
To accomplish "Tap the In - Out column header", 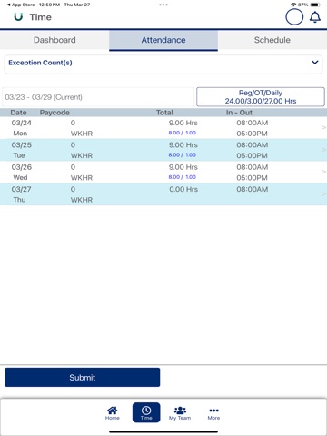I will (239, 113).
